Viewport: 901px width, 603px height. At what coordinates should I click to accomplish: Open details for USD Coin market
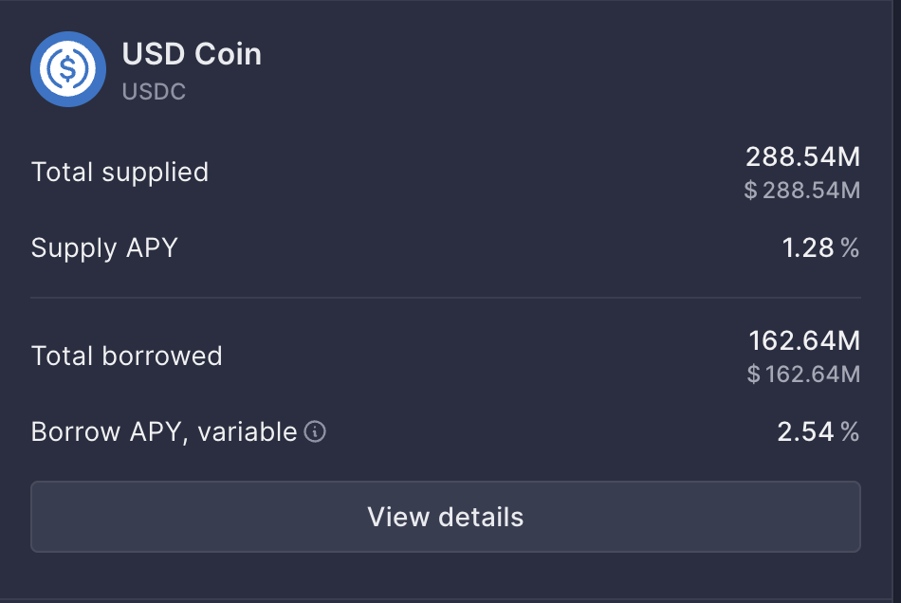point(446,518)
